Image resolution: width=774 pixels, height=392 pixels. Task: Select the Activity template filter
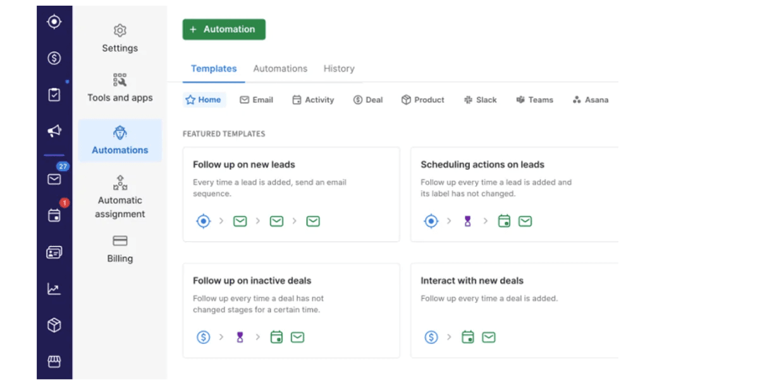[x=313, y=100]
